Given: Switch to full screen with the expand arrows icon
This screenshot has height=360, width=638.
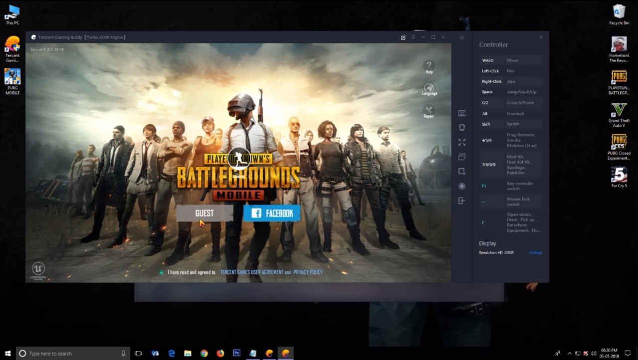Looking at the screenshot, I should (462, 142).
